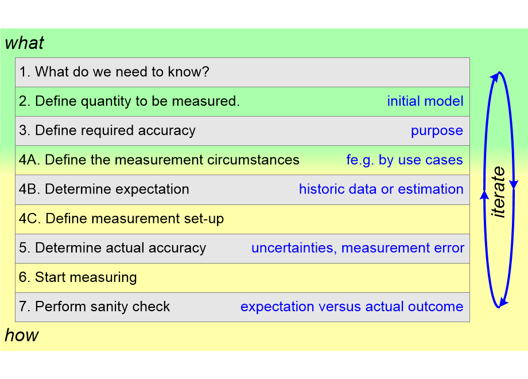The width and height of the screenshot is (528, 379).
Task: Select the rotated "iterate" label
Action: click(499, 192)
